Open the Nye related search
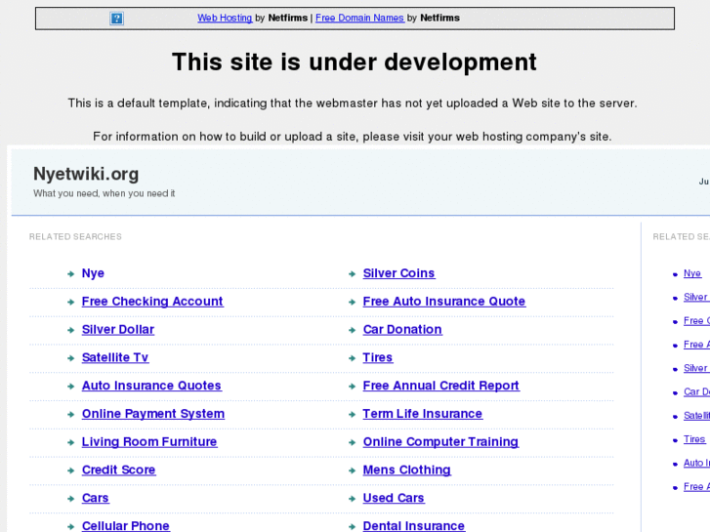The height and width of the screenshot is (532, 710). tap(93, 273)
